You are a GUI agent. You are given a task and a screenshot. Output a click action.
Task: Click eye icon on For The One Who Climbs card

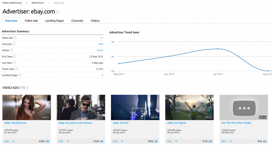coord(265,141)
